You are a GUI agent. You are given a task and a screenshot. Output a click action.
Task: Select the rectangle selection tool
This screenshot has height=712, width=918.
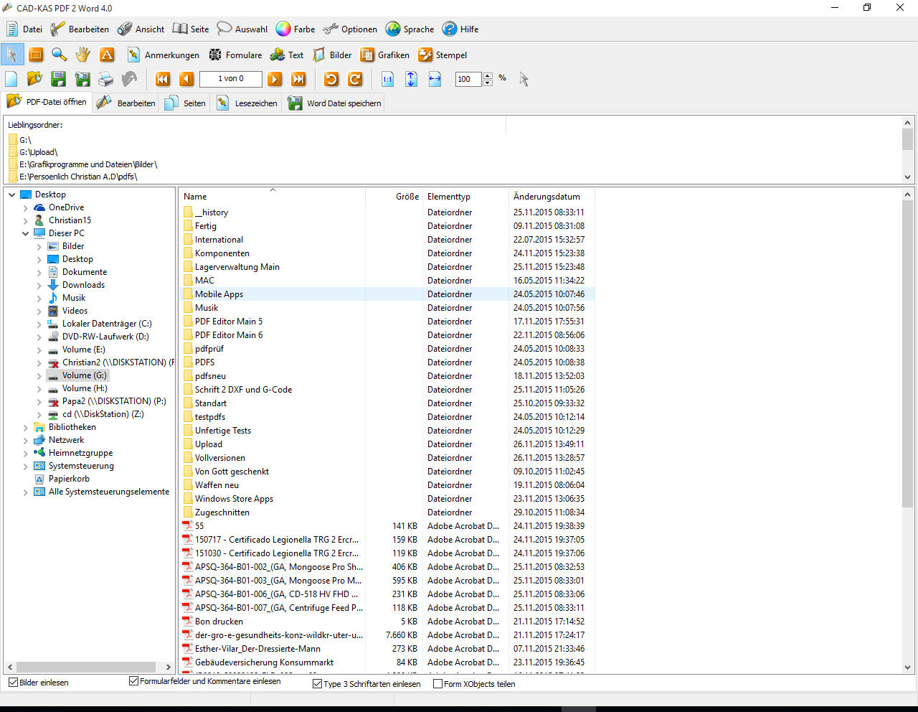[x=36, y=55]
